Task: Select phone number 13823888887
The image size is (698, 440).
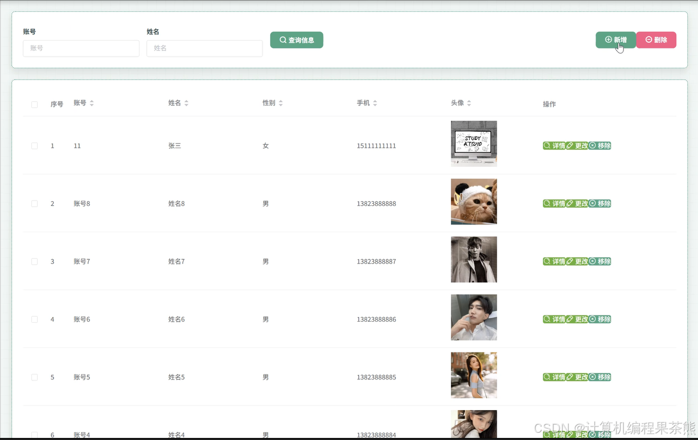Action: tap(376, 262)
